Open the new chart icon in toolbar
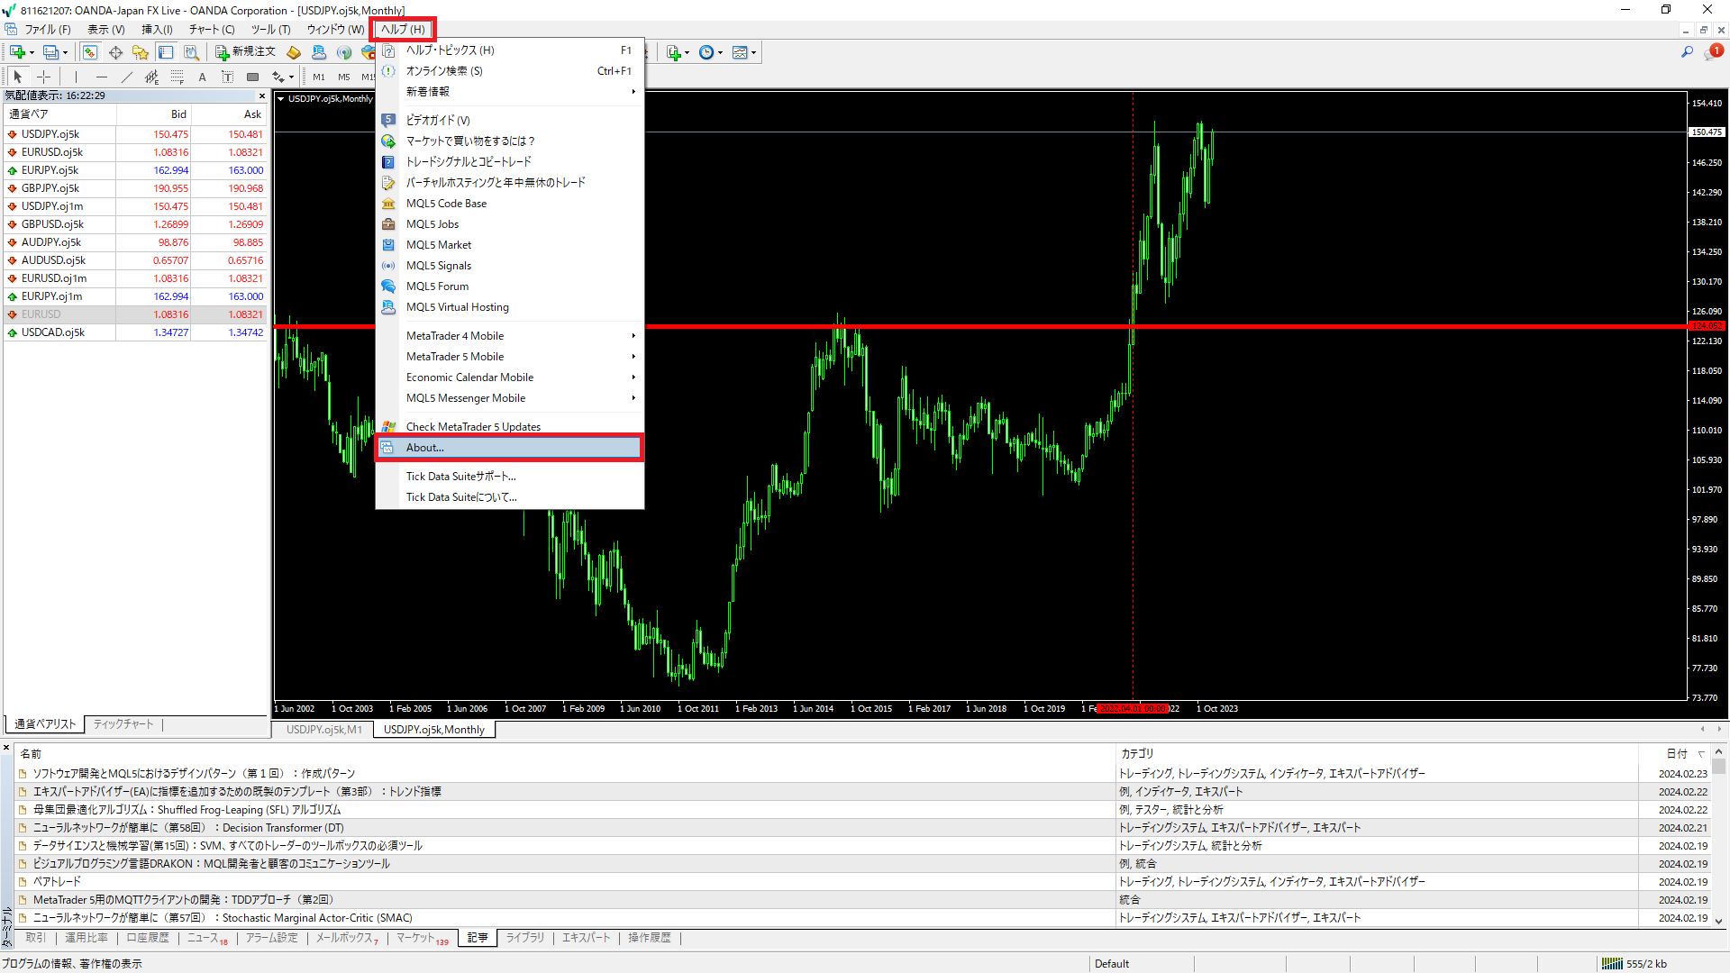 click(x=17, y=52)
